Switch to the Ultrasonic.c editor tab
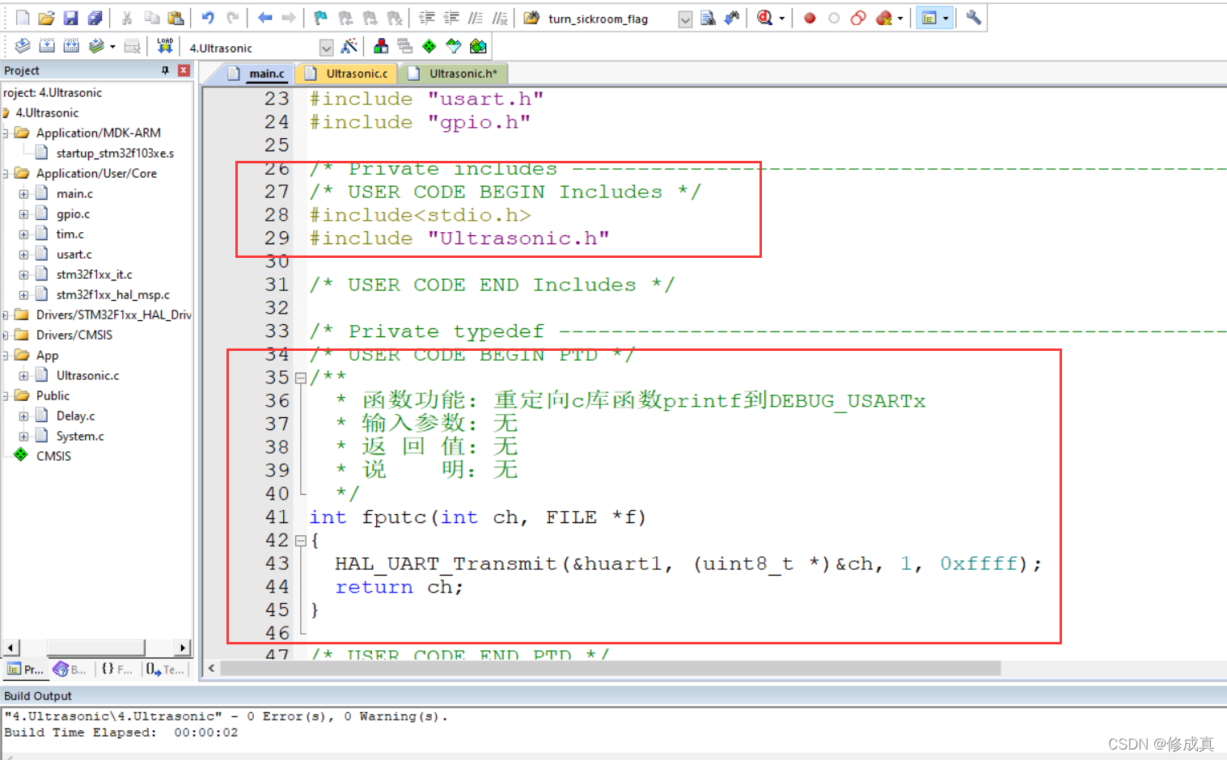This screenshot has height=760, width=1227. click(x=347, y=74)
